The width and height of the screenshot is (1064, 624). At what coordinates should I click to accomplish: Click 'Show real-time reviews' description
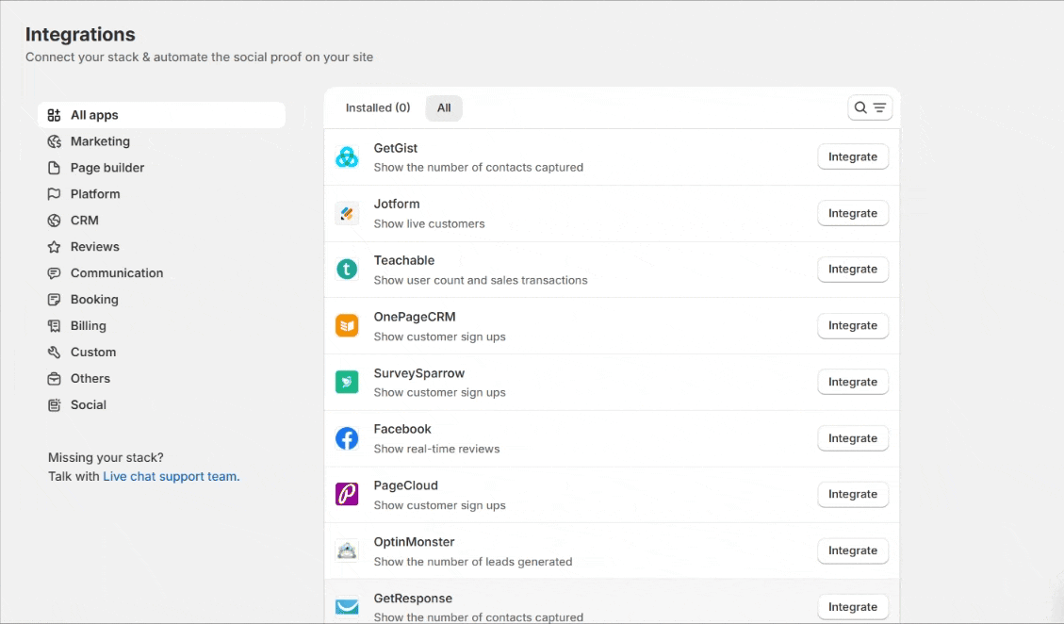point(437,449)
